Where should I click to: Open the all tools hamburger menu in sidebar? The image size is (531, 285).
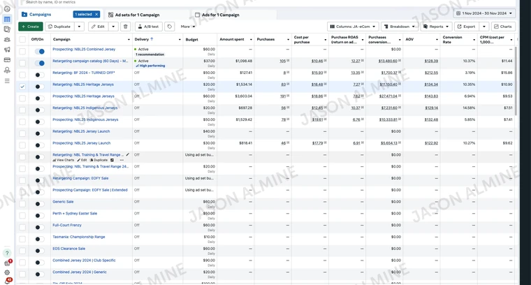coord(7,81)
